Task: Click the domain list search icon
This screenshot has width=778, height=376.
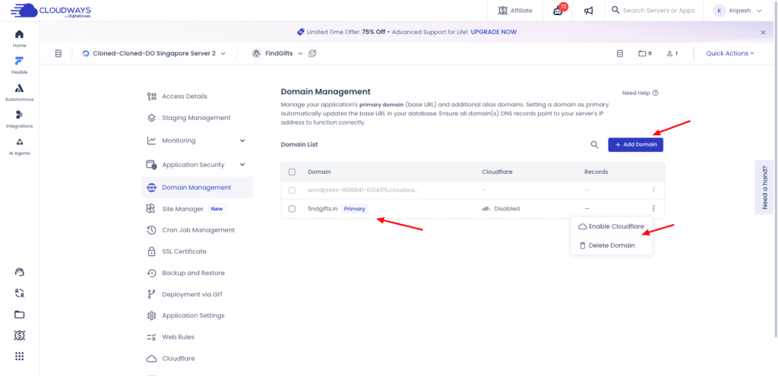Action: (x=594, y=145)
